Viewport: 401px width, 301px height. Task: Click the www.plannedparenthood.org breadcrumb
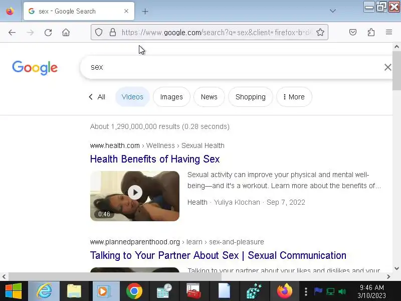click(135, 242)
